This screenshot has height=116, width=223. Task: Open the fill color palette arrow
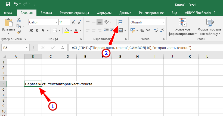(x=71, y=30)
